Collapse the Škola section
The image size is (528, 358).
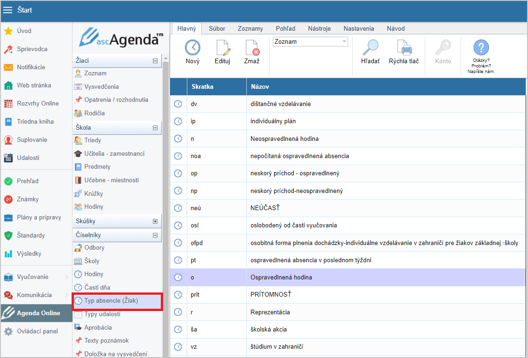tap(155, 128)
